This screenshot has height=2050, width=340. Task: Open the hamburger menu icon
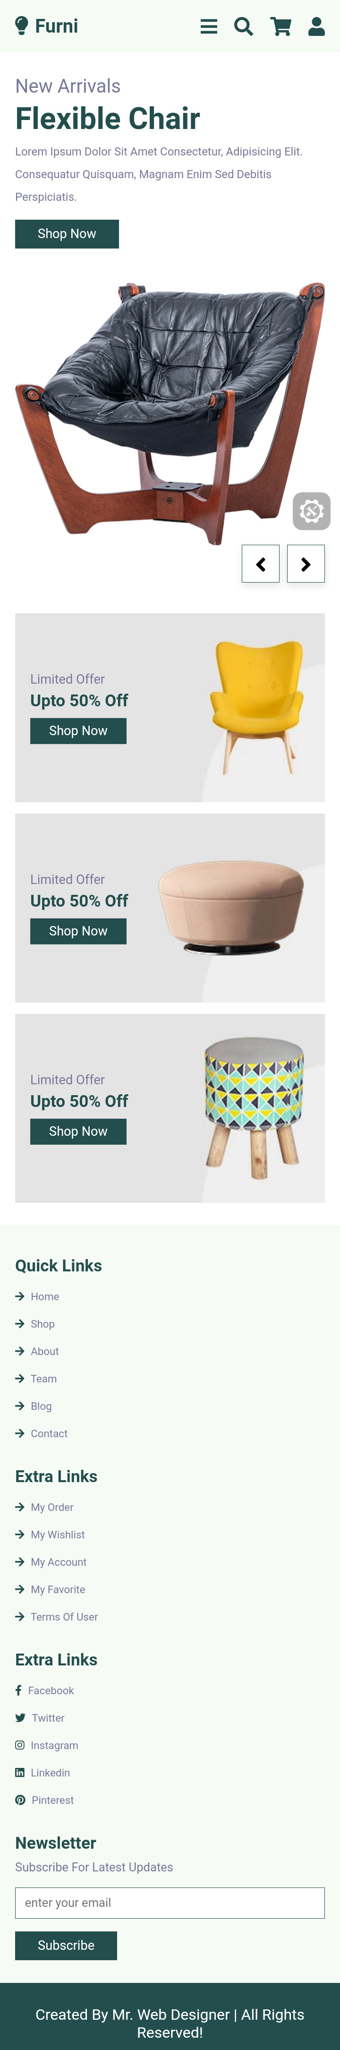[209, 26]
